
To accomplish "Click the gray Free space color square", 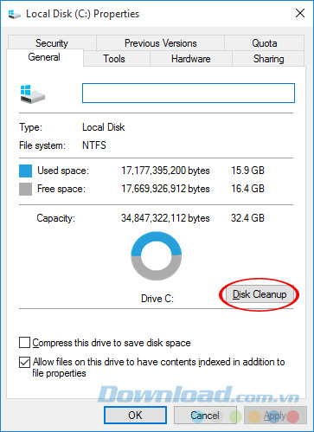I will point(25,189).
